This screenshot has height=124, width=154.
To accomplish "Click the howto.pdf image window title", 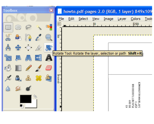I will pos(104,11).
